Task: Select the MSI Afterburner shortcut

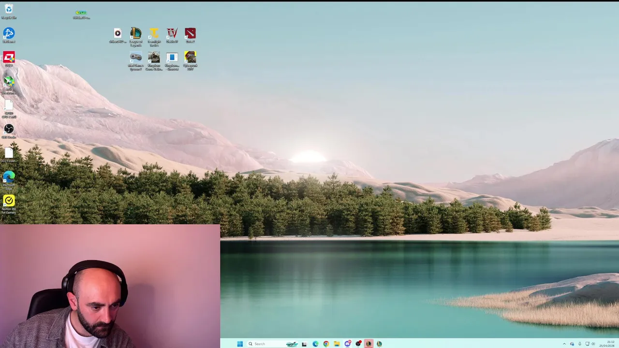Action: (x=9, y=84)
